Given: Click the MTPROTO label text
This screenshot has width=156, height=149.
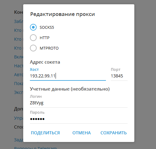Looking at the screenshot, I should tap(49, 48).
